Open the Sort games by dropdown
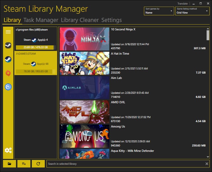Viewport: 212px width, 172px height. pyautogui.click(x=159, y=11)
